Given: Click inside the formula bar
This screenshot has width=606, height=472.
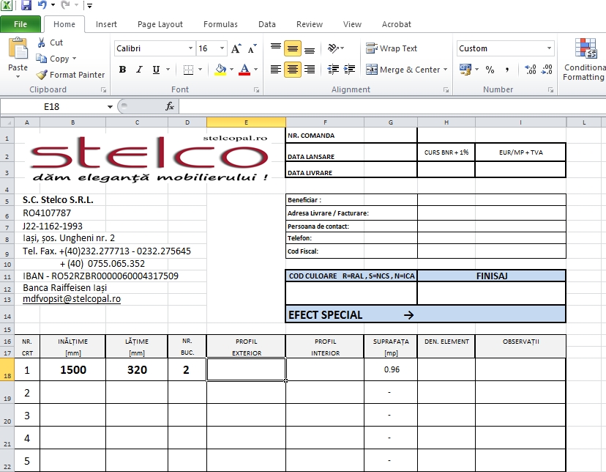Looking at the screenshot, I should (392, 106).
